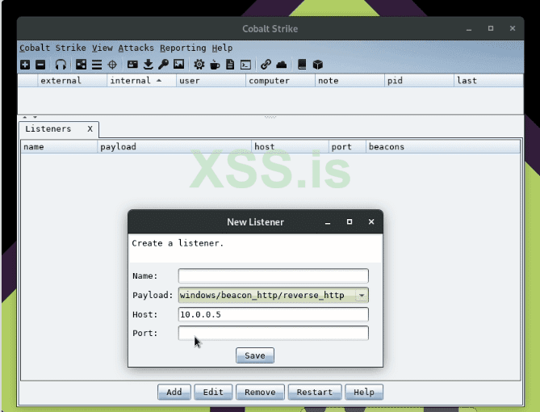Open downloaded files arrow icon

[x=148, y=65]
